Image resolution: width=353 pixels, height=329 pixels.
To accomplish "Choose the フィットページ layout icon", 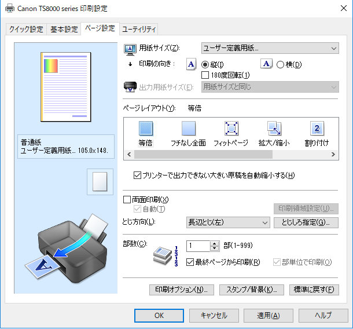I will pos(231,129).
